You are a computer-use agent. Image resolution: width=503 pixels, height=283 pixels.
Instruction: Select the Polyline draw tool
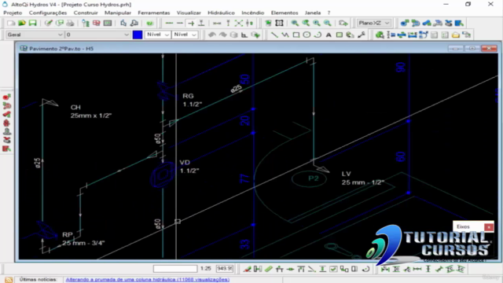pos(285,35)
